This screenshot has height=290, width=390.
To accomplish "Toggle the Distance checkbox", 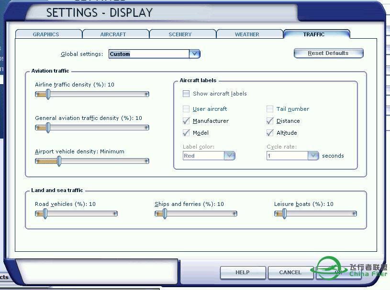I will [270, 121].
